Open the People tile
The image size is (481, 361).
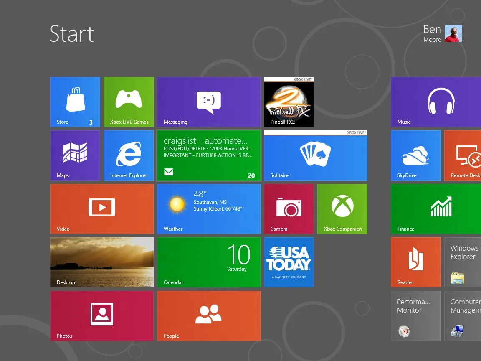(209, 316)
